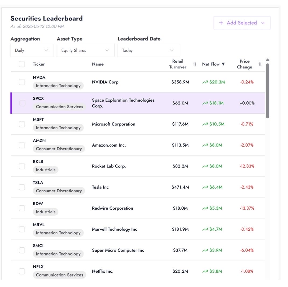
Task: Open the Add Selected dropdown chevron
Action: pos(263,23)
